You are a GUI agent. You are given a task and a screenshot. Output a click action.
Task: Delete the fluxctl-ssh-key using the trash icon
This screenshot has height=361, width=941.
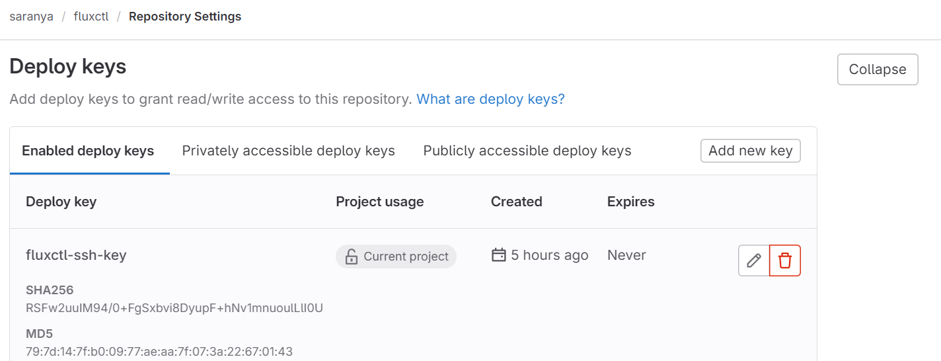pos(785,261)
